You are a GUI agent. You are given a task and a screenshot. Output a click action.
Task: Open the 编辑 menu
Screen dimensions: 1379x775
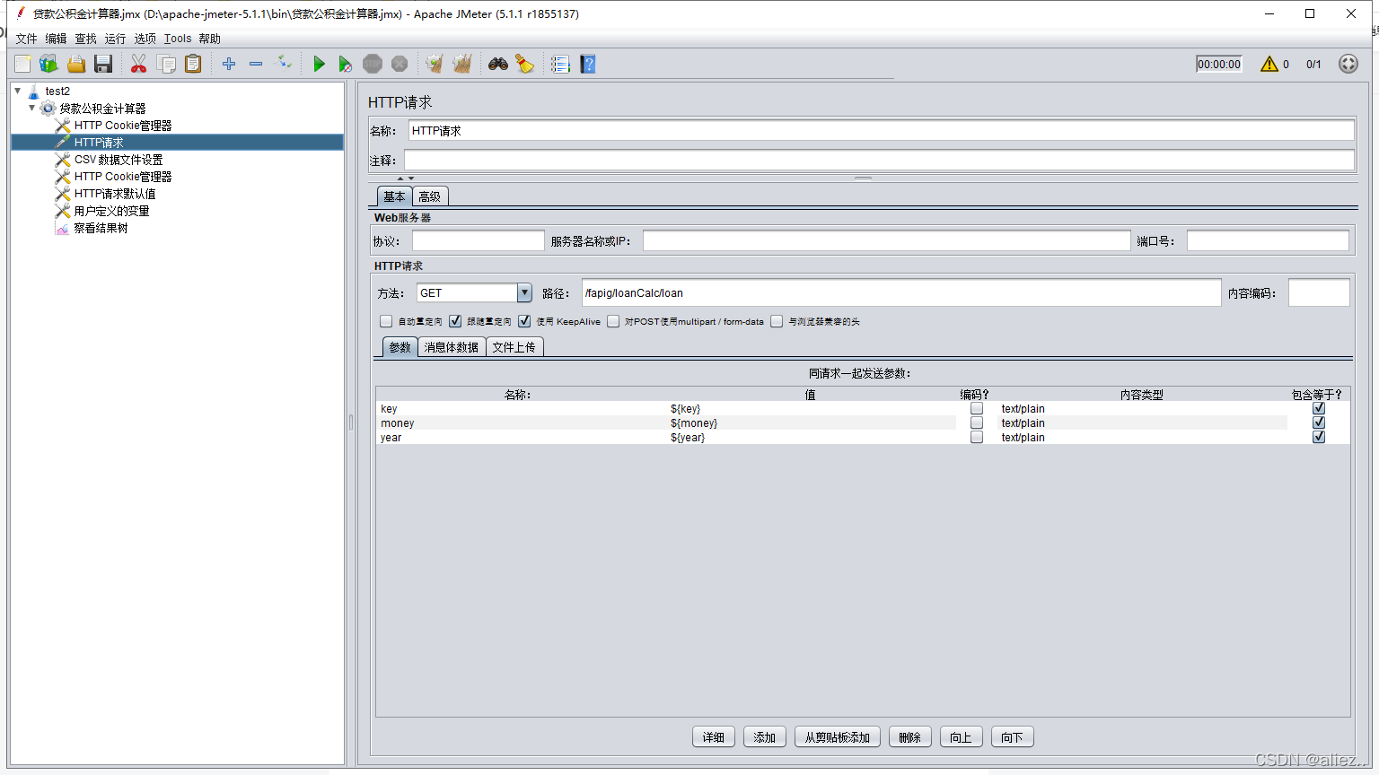click(x=56, y=39)
